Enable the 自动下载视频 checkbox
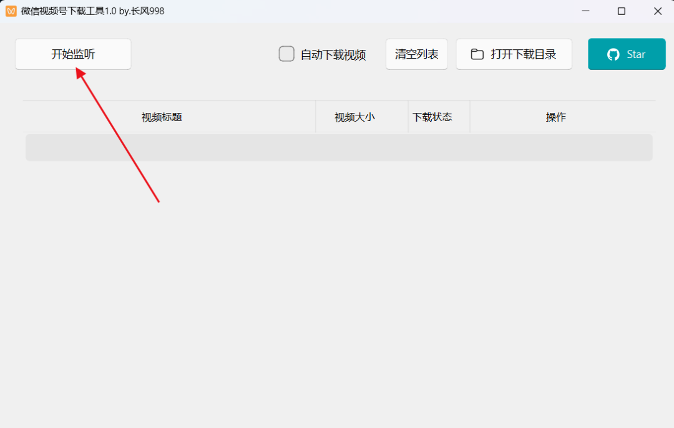 286,54
